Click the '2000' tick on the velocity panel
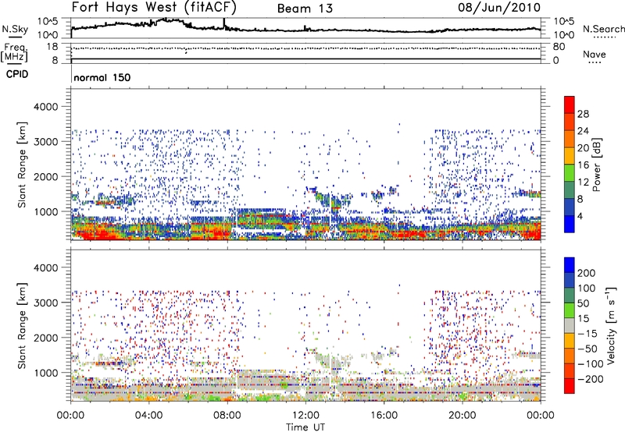Screen dimensions: 625x432 (x=45, y=338)
